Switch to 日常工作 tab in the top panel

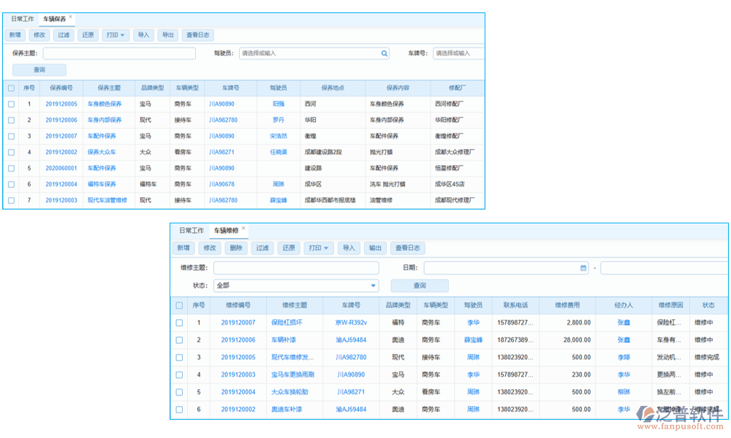[x=23, y=18]
